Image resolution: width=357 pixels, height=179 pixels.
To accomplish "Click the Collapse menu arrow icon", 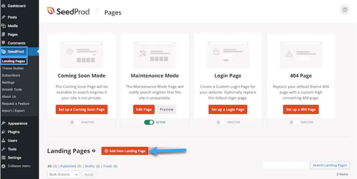I will pos(3,166).
